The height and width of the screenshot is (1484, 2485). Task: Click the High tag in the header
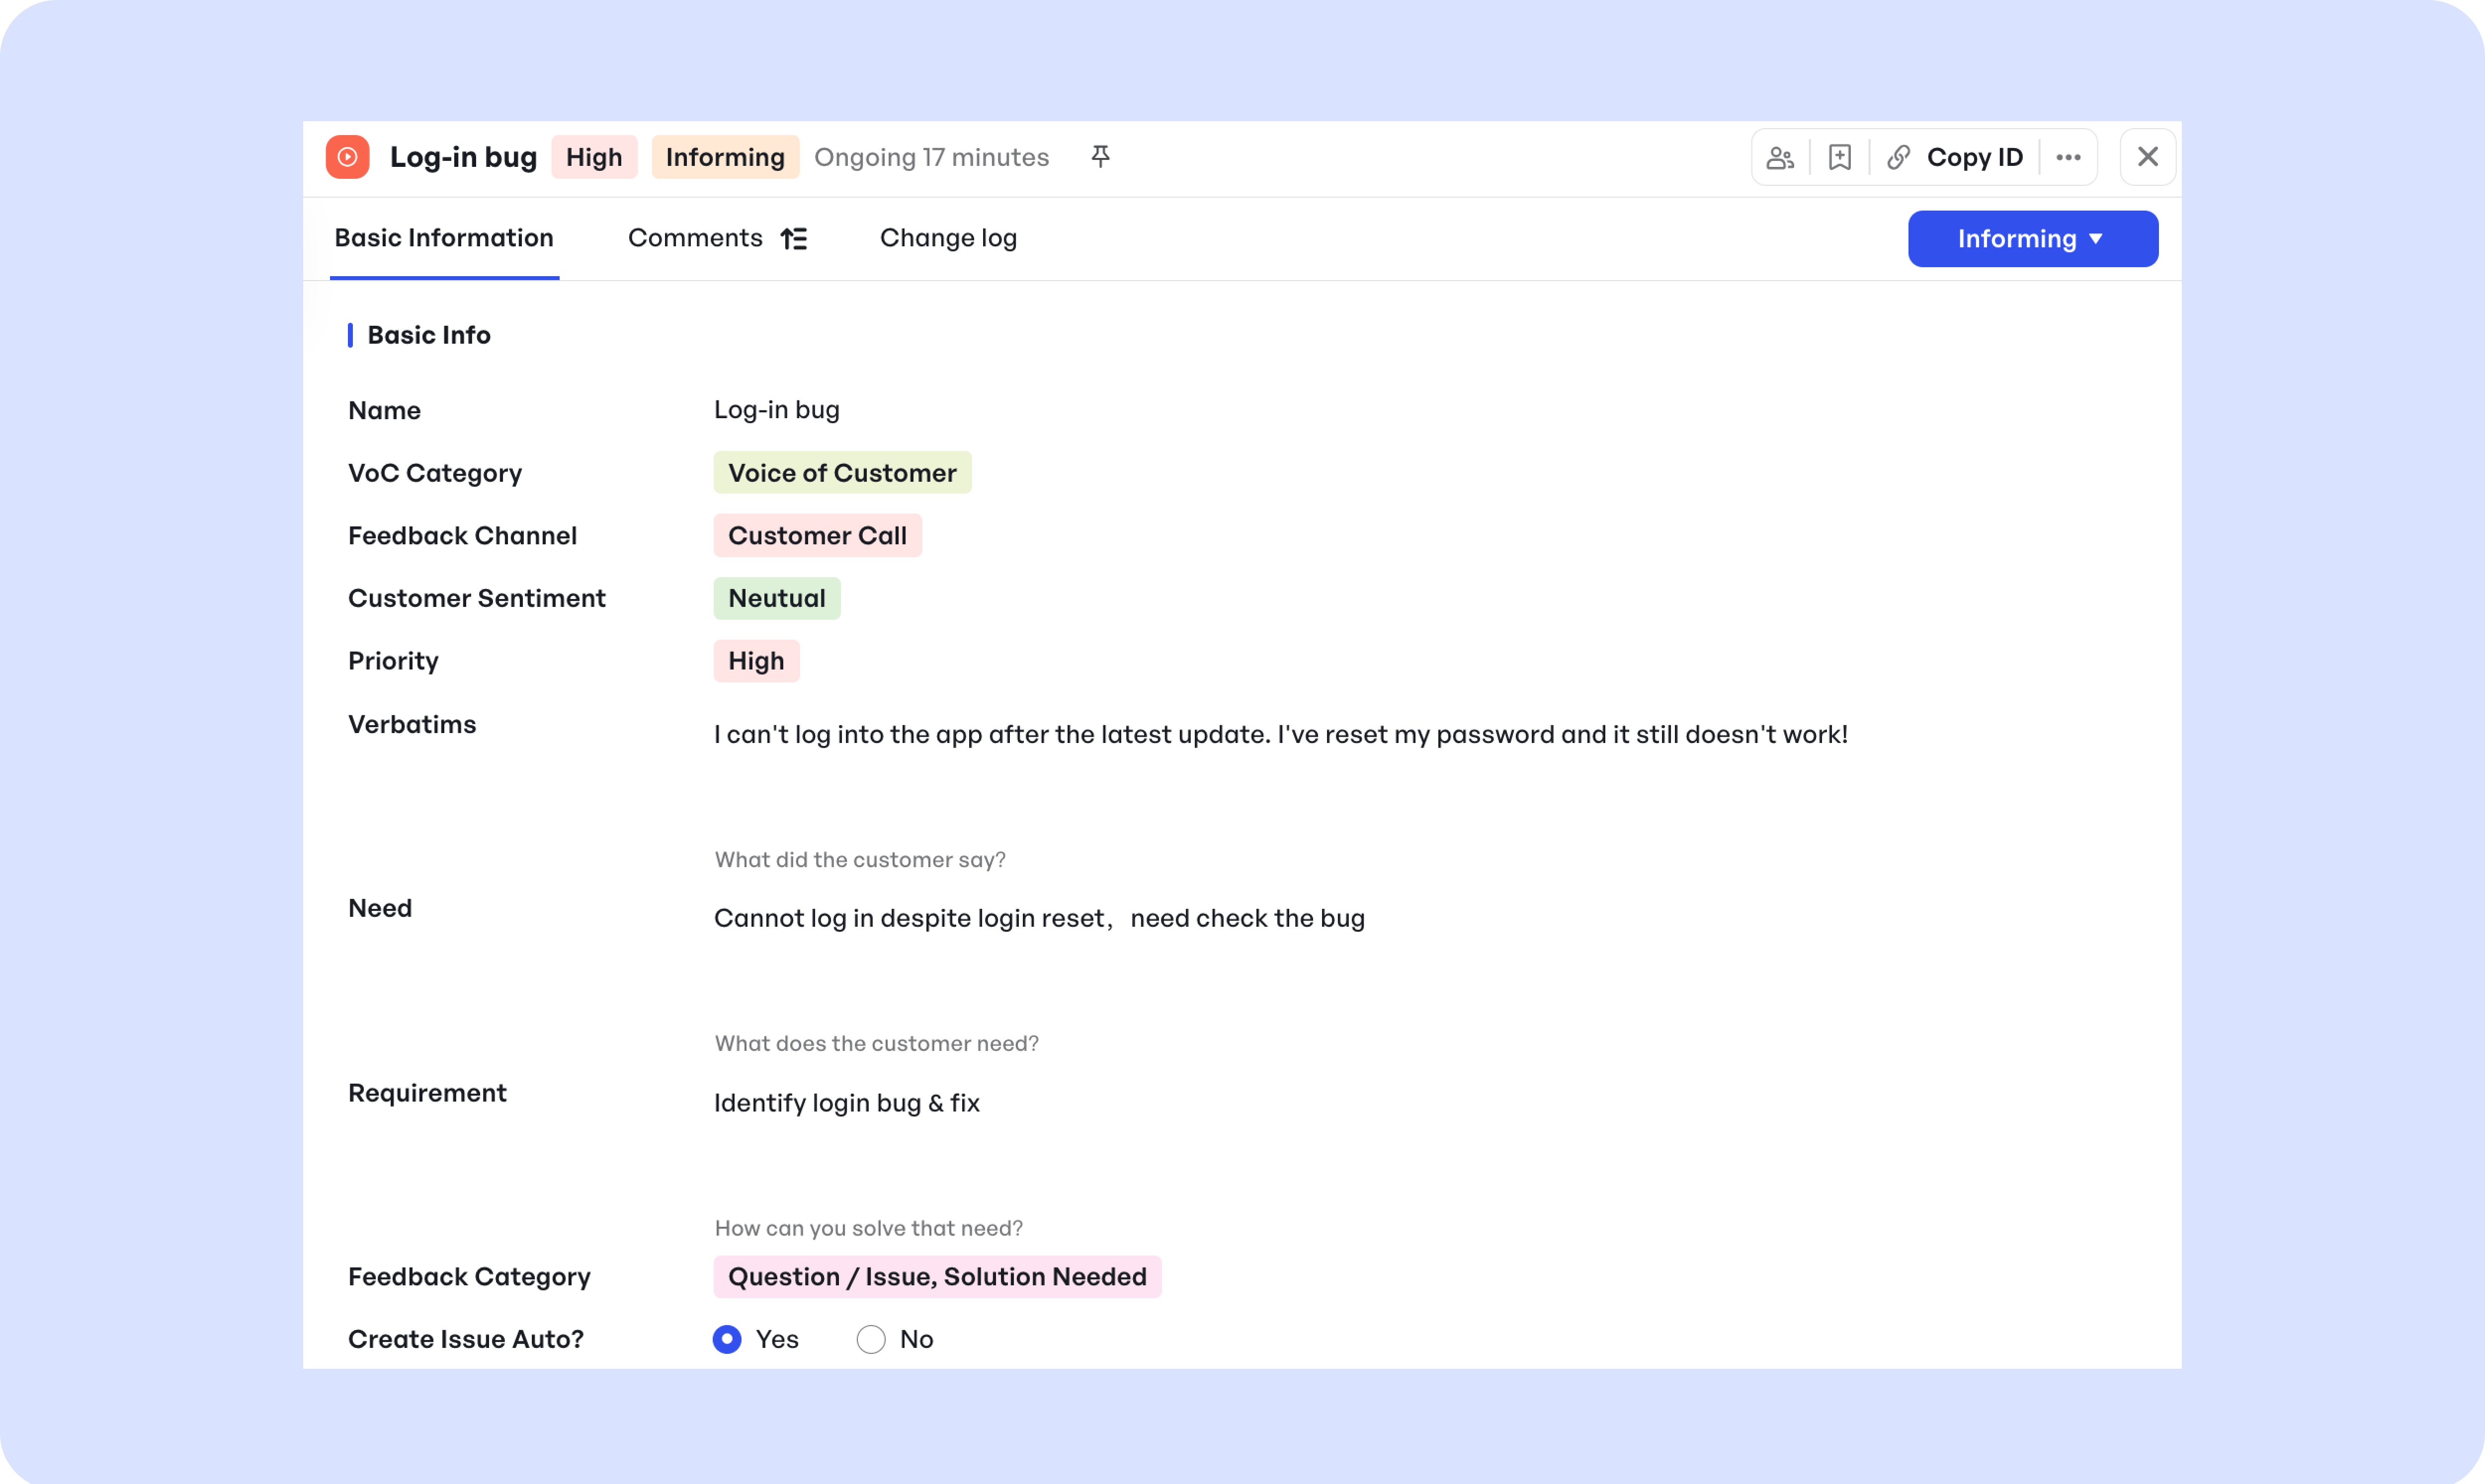click(594, 157)
